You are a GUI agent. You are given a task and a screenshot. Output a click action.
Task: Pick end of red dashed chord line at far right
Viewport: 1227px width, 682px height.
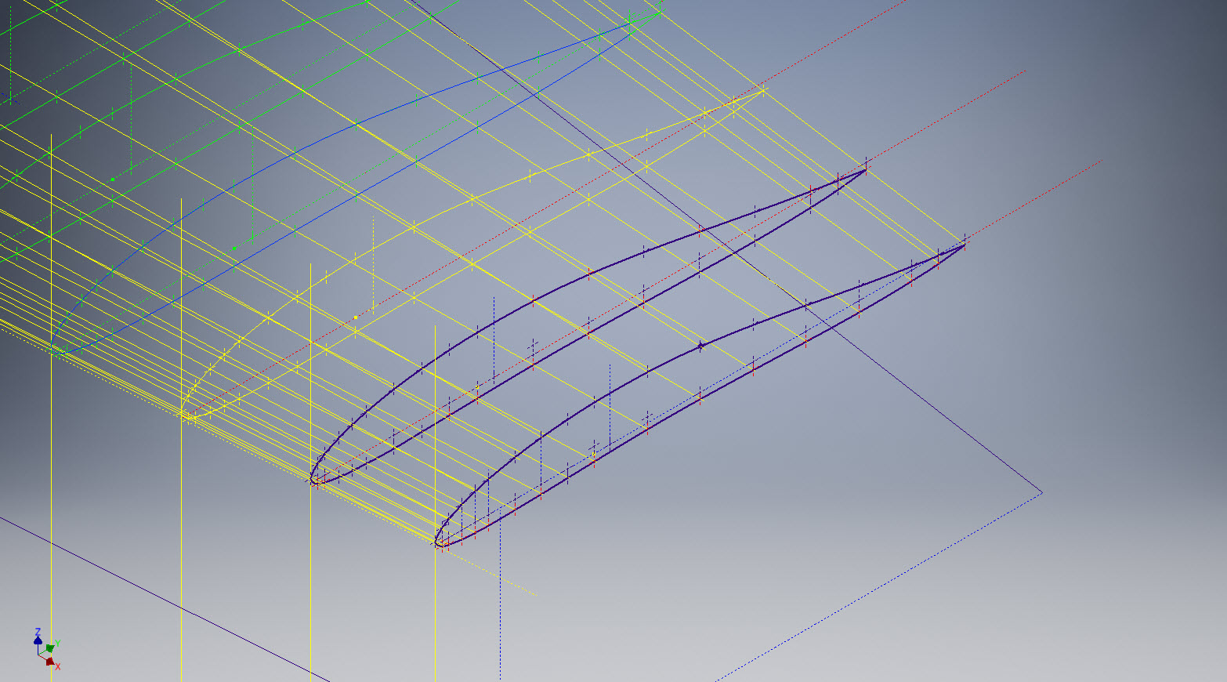point(1102,159)
